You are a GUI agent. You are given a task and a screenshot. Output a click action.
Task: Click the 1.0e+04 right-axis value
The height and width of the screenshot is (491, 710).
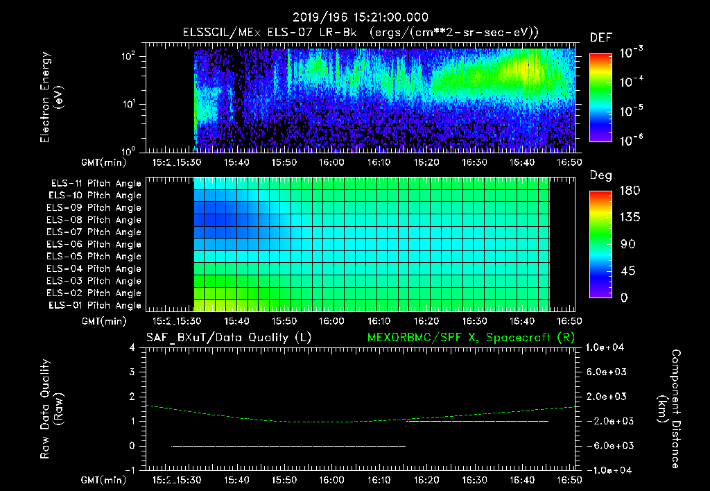605,347
